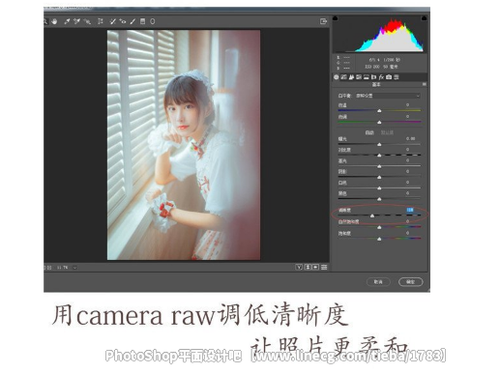Select the Radial Filter tool
Screen dimensions: 500x374
[x=153, y=21]
